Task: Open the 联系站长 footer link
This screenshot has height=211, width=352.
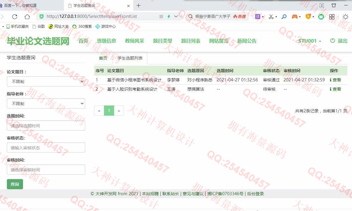Action: [171, 194]
